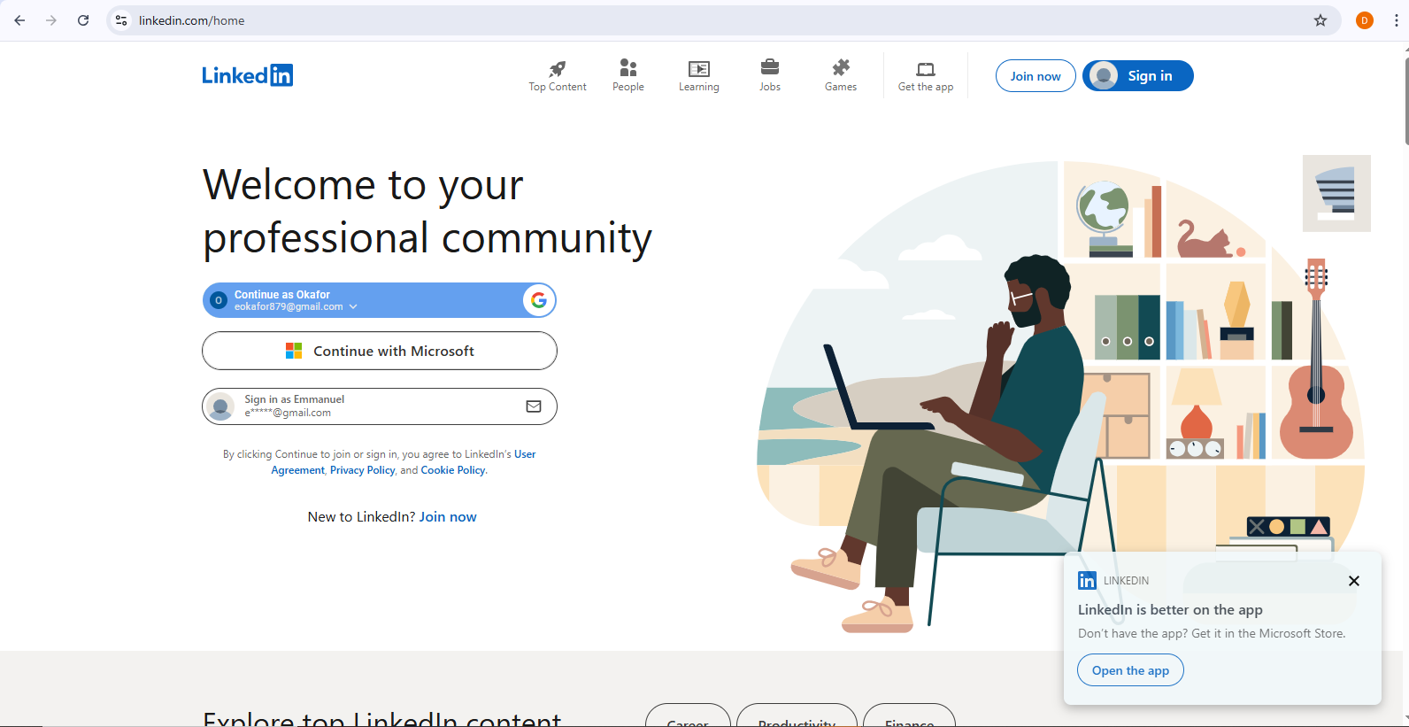Click the LinkedIn logo
Viewport: 1409px width, 727px height.
[247, 75]
